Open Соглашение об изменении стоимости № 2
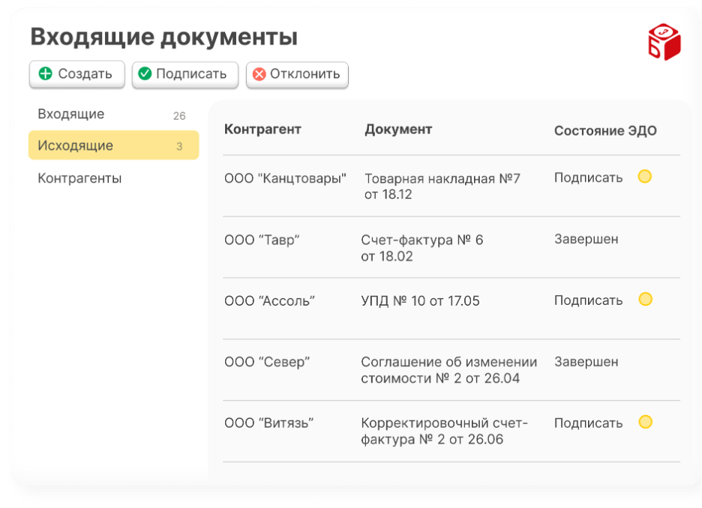702x508 pixels. click(x=448, y=370)
